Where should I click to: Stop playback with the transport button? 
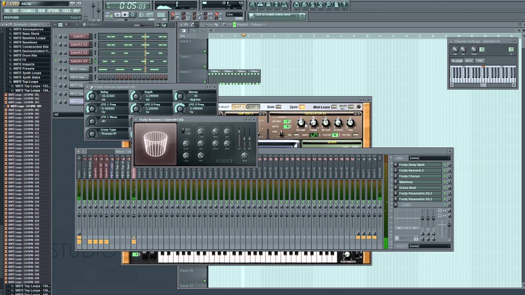click(126, 15)
